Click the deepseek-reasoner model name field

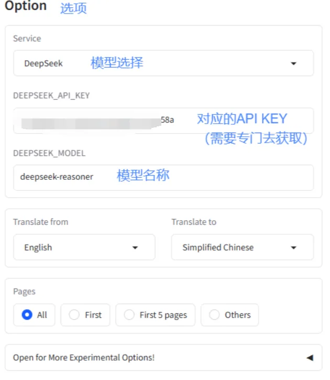tap(163, 178)
